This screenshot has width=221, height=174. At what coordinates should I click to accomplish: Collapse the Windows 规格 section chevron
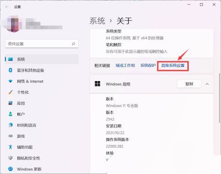pos(207,84)
